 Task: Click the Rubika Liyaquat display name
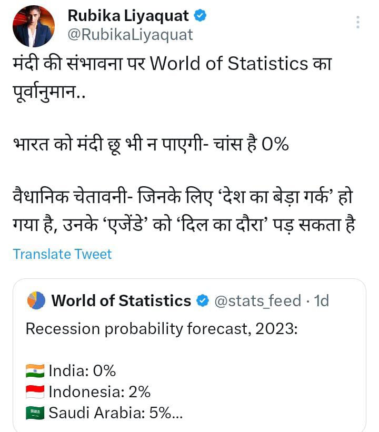coord(127,16)
